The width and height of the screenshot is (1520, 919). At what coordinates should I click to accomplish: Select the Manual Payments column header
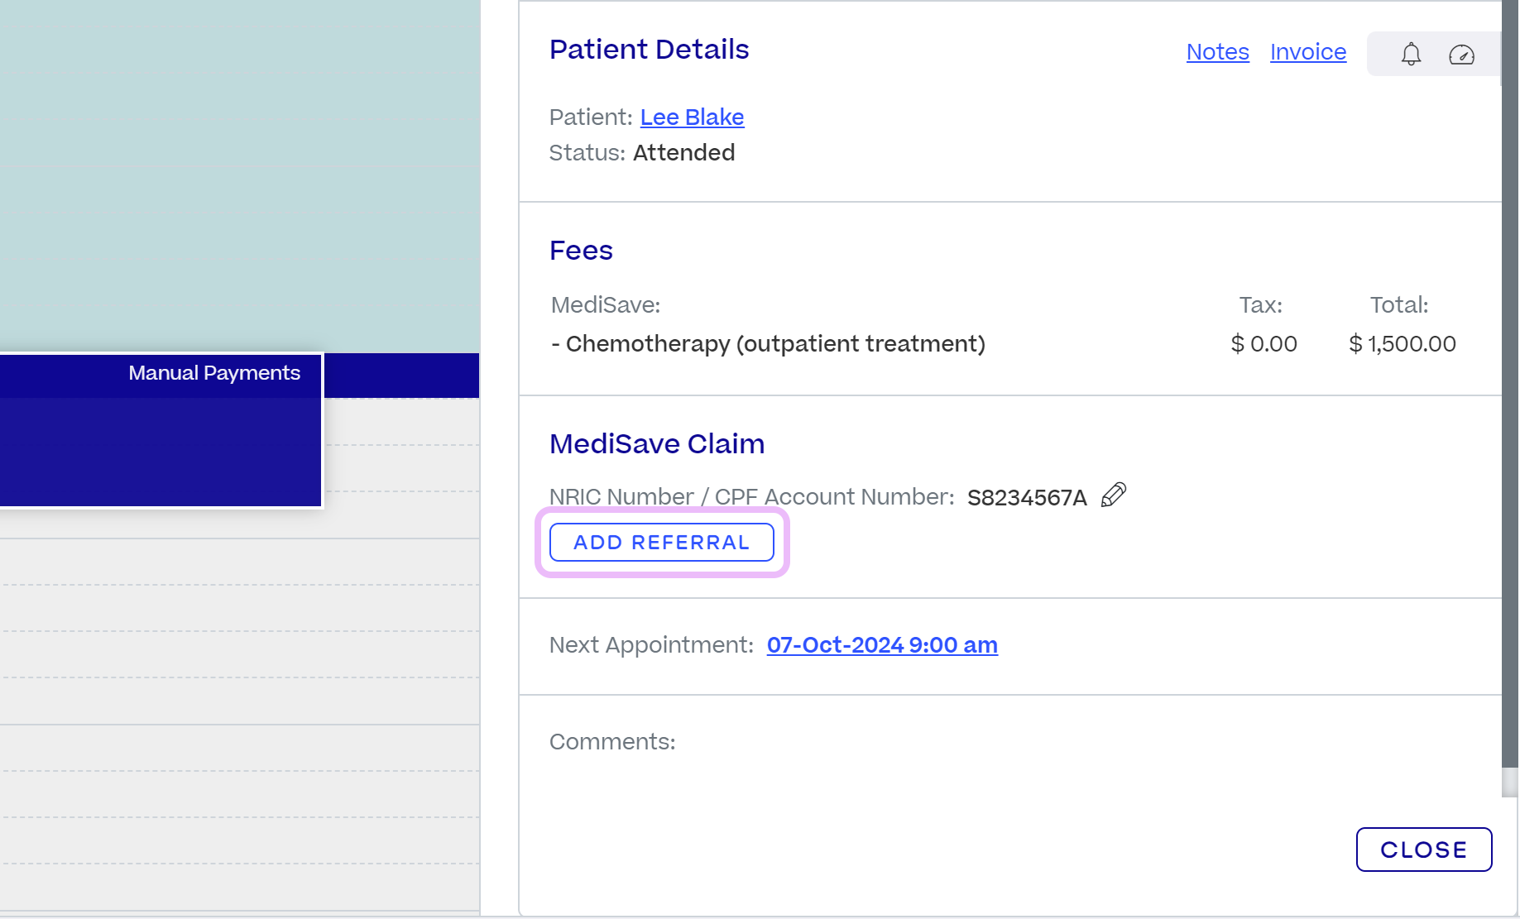(x=213, y=374)
